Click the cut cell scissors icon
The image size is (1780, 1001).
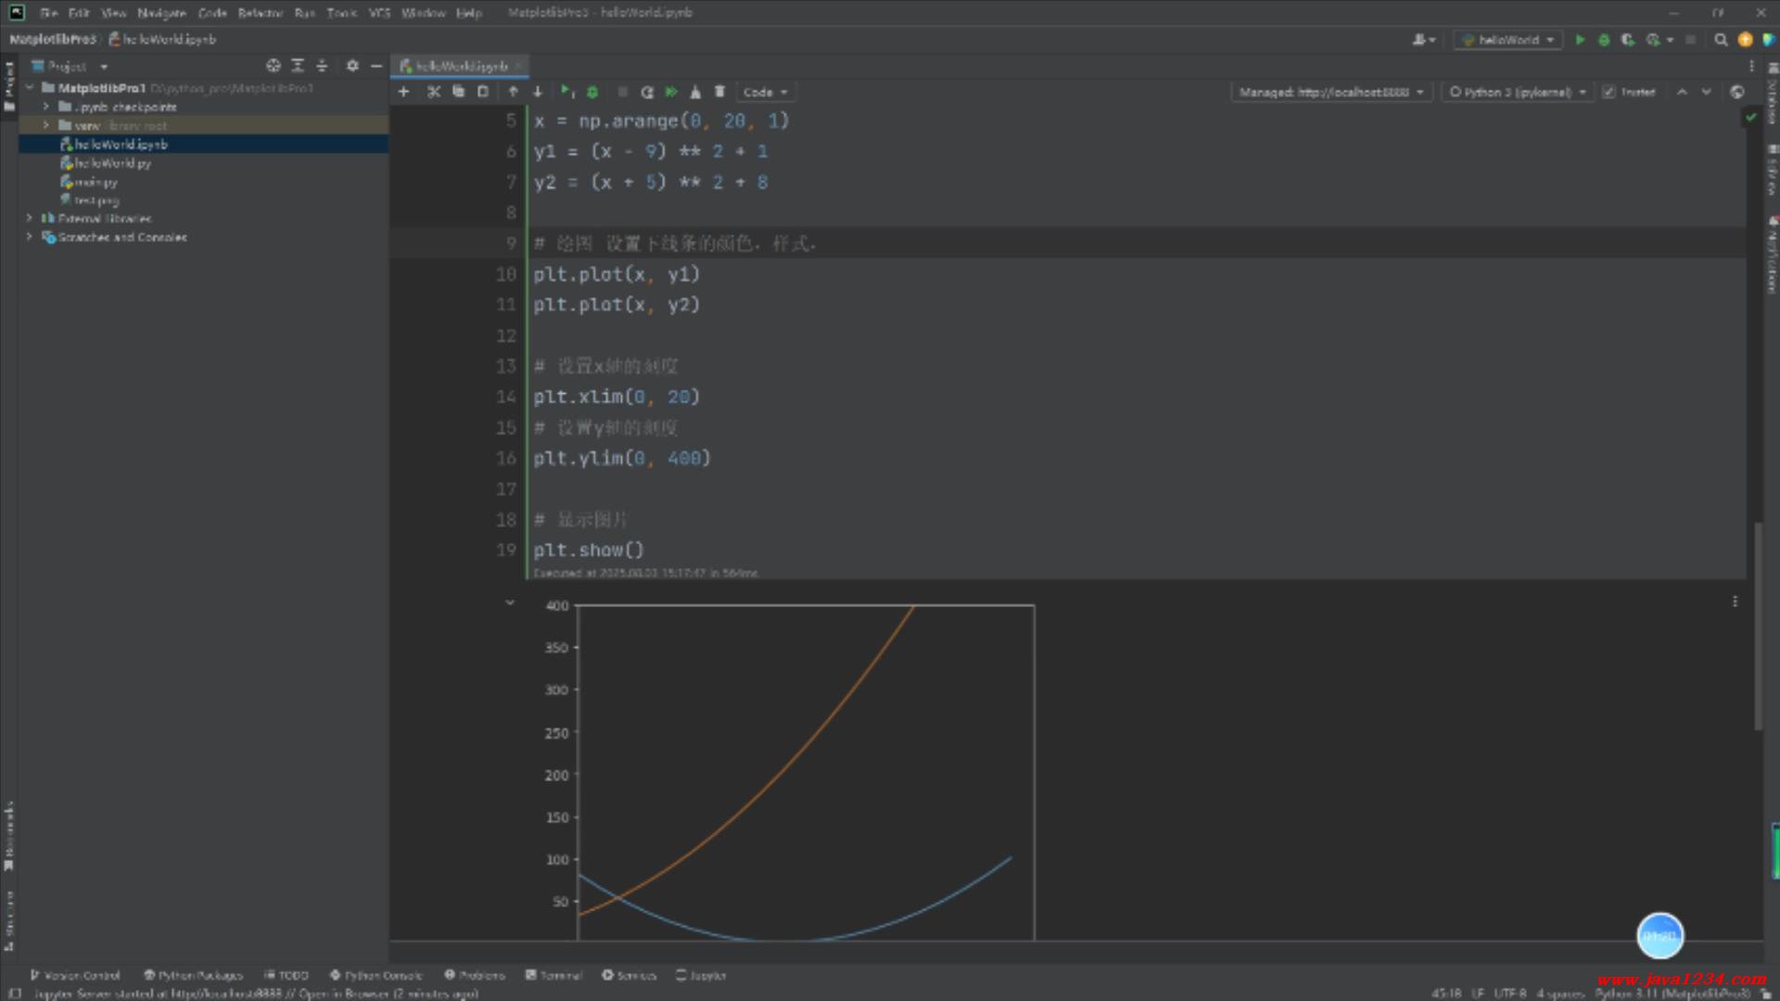[x=433, y=92]
